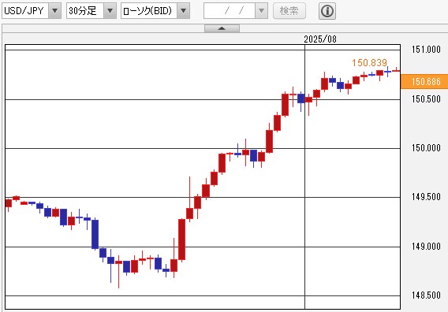Open the info icon button
Viewport: 448px width, 312px height.
tap(327, 11)
